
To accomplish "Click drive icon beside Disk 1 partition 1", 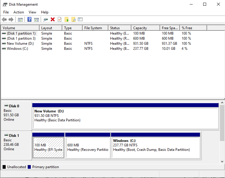I will 4,33.
